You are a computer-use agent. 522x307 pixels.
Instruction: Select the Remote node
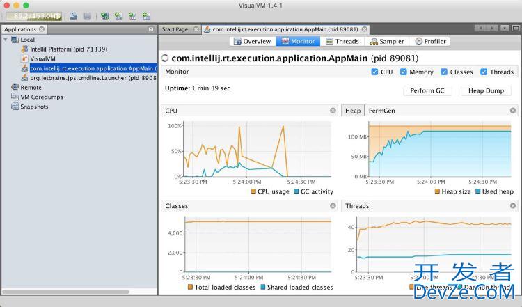click(31, 88)
